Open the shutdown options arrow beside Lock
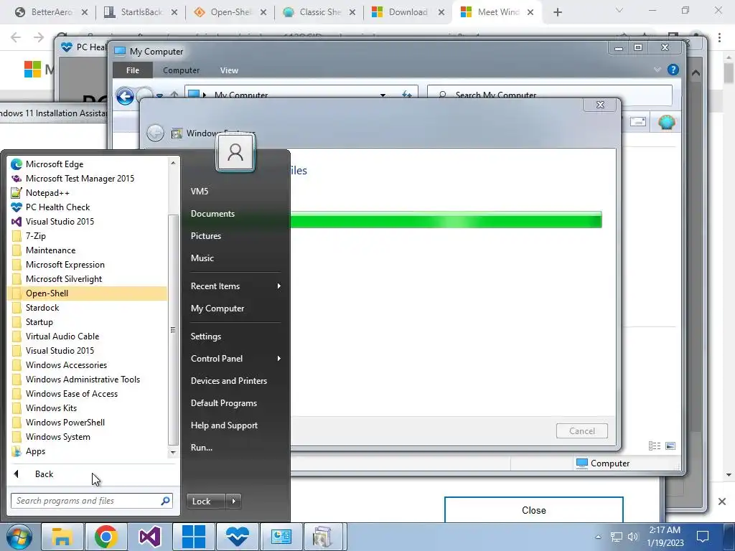Viewport: 735px width, 551px height. pyautogui.click(x=233, y=501)
